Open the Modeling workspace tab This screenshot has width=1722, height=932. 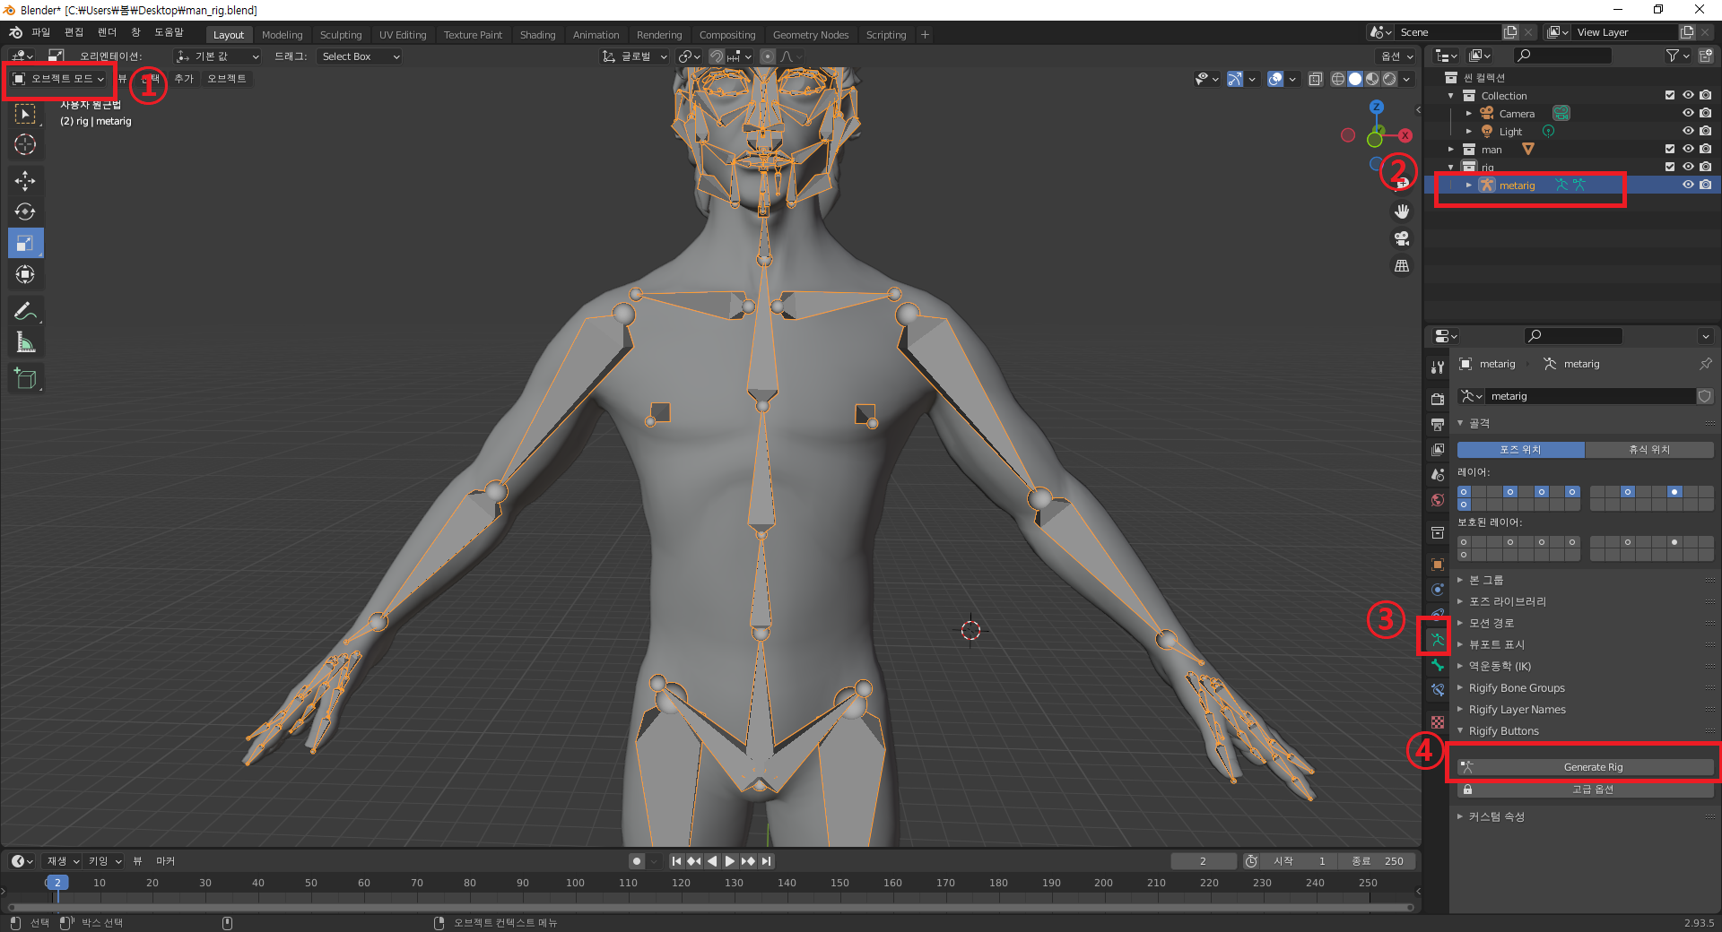(x=283, y=35)
